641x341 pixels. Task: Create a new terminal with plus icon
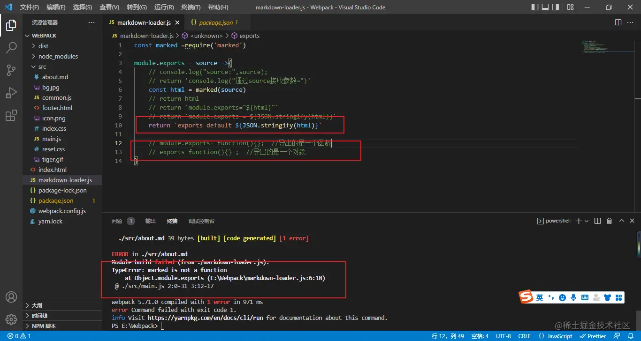pos(579,221)
